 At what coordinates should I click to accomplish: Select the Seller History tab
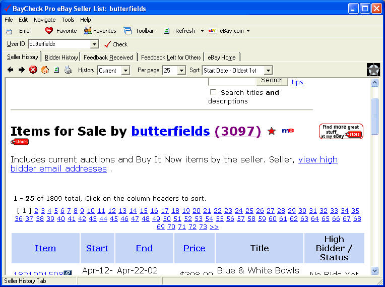[22, 57]
